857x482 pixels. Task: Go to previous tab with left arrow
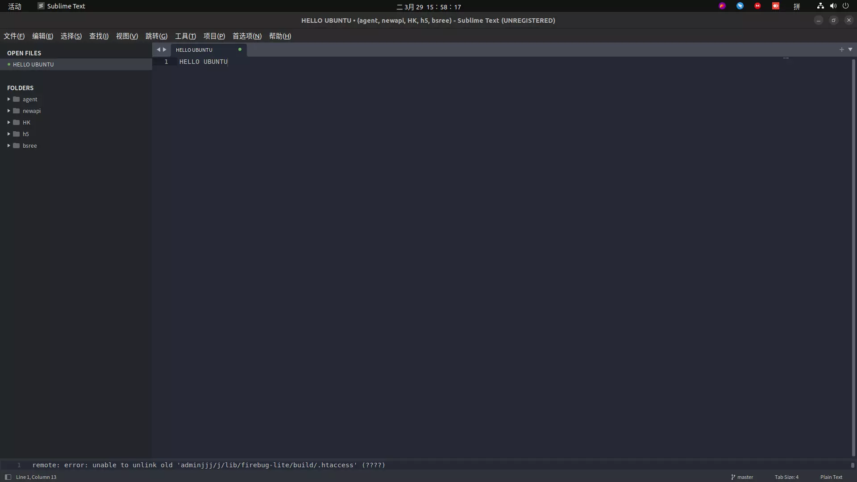(x=158, y=50)
